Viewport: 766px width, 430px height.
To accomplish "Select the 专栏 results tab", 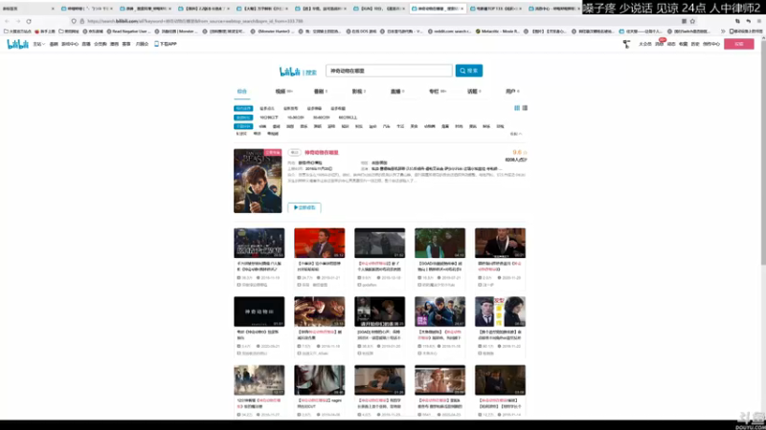I will tap(437, 91).
